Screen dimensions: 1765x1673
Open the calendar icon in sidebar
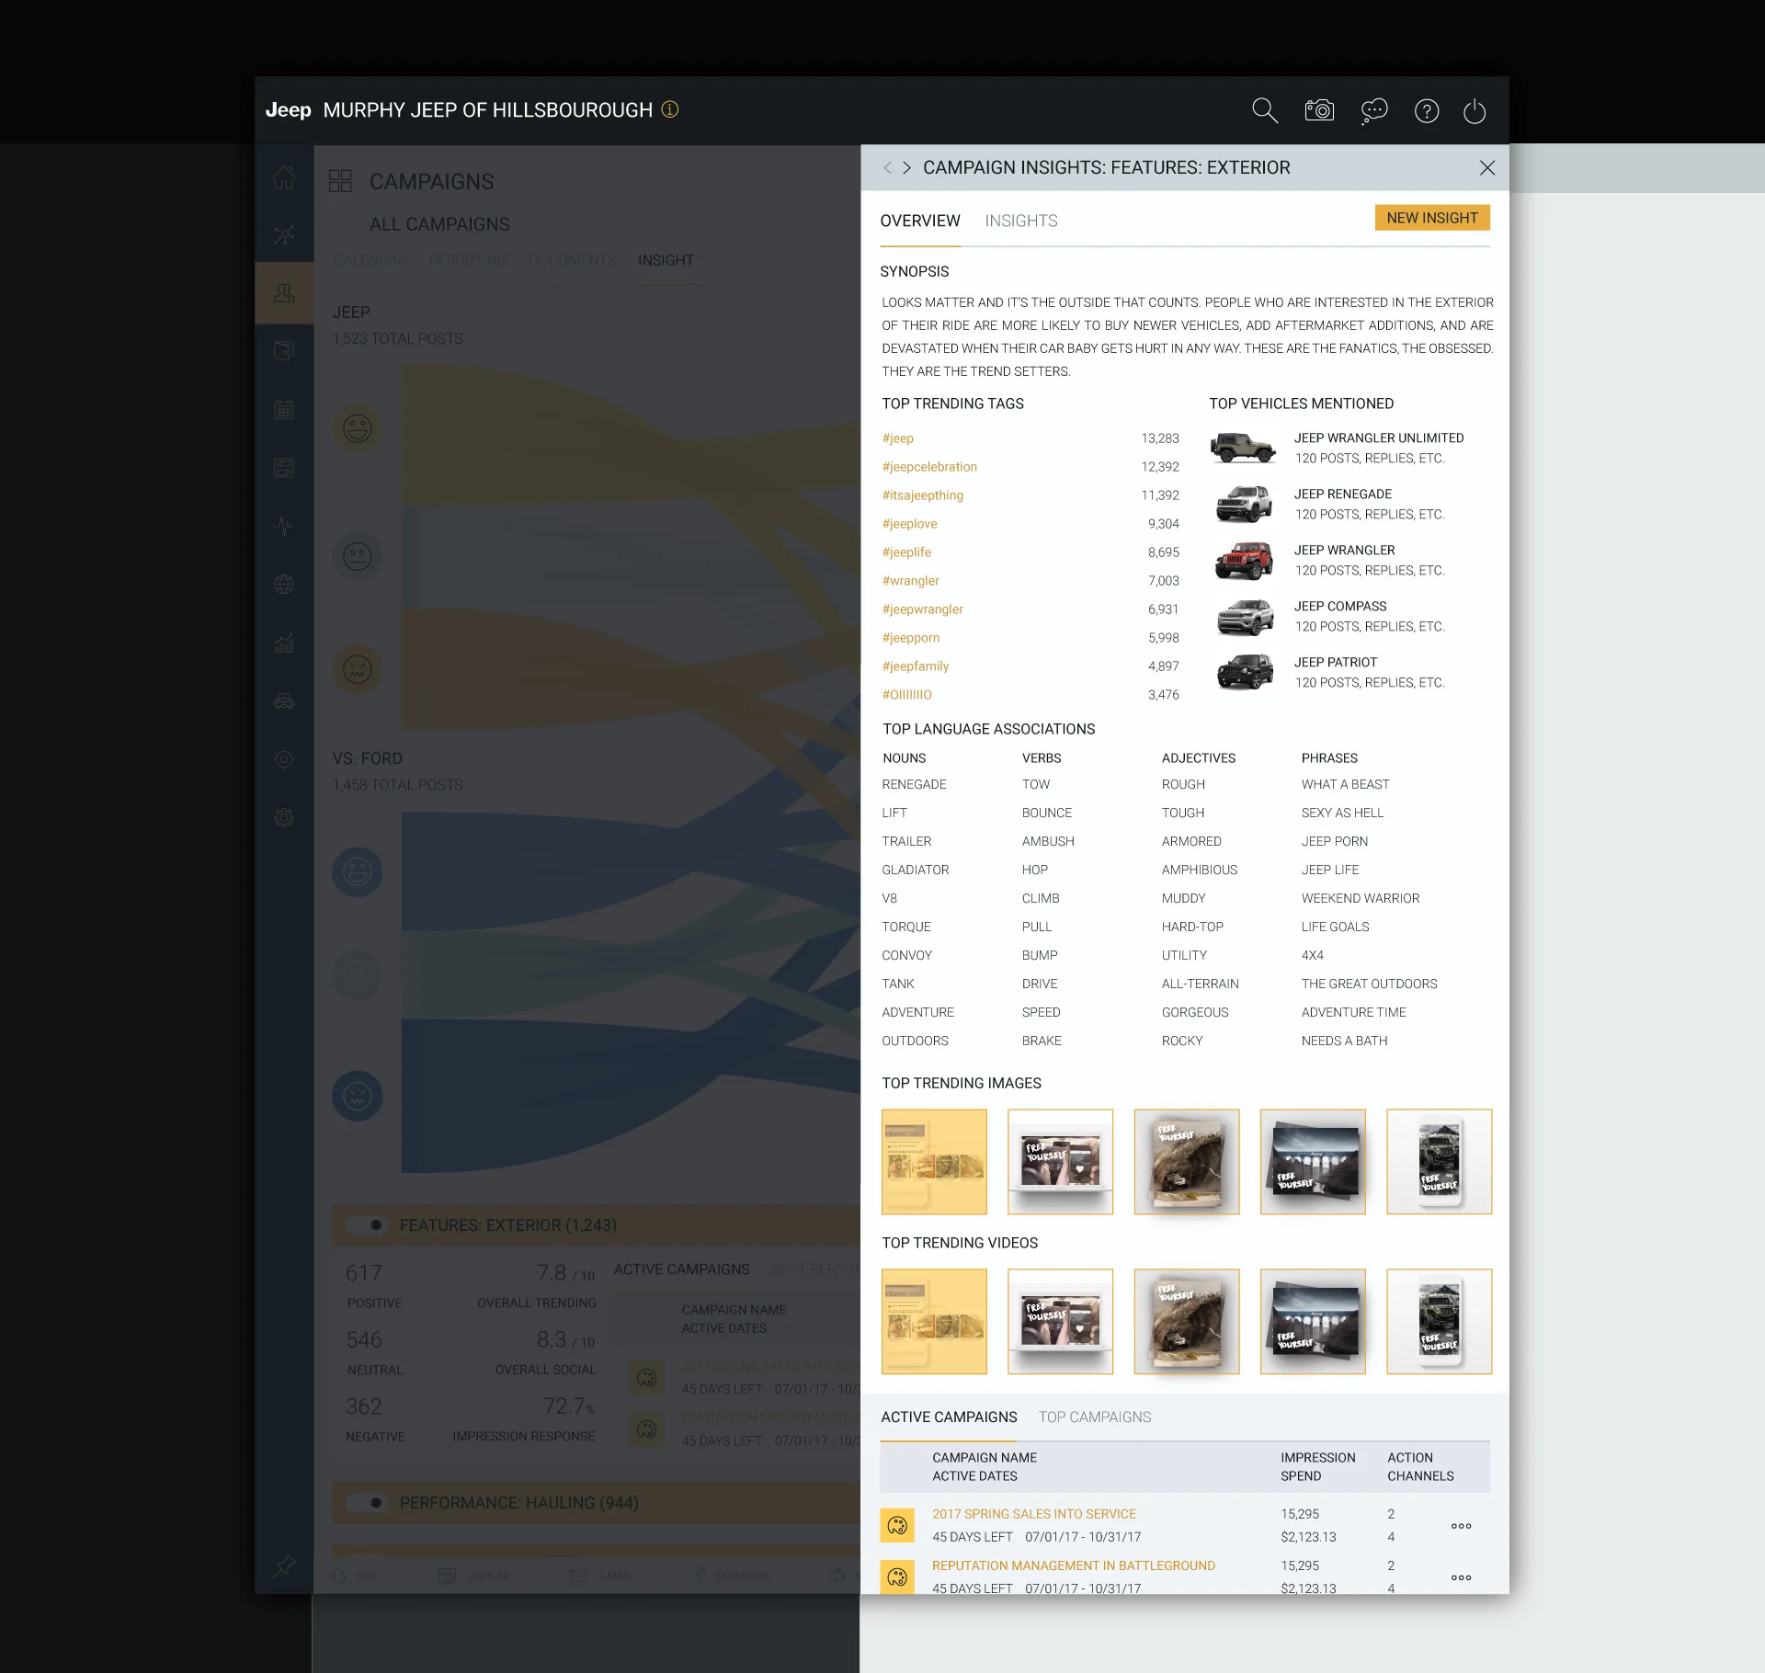[x=284, y=410]
